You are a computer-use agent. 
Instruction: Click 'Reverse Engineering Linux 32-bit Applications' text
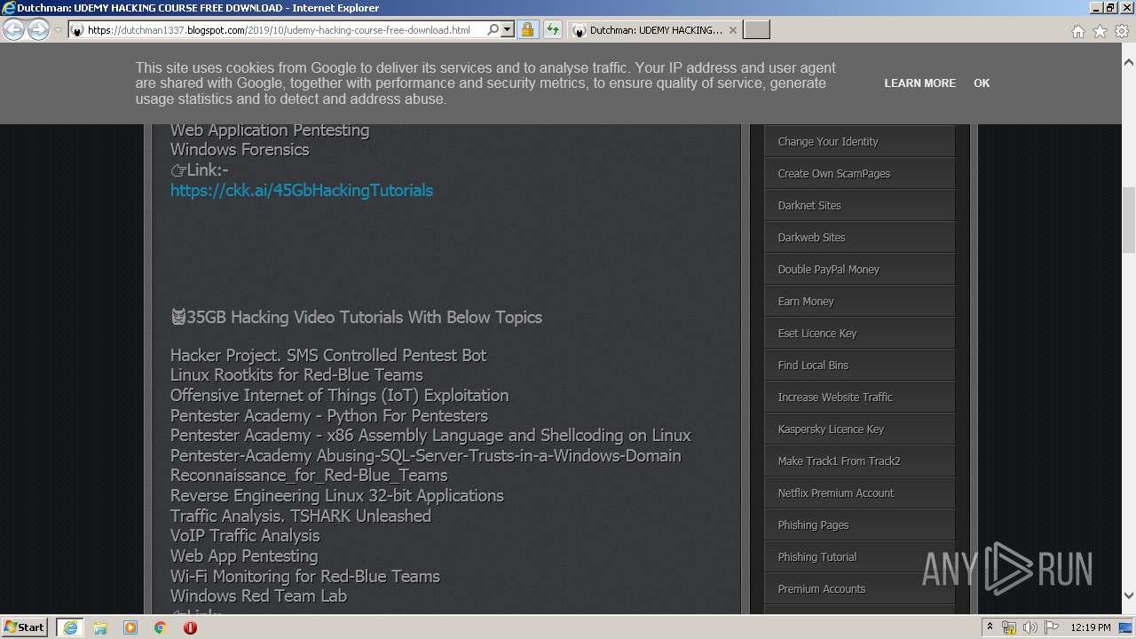[337, 495]
